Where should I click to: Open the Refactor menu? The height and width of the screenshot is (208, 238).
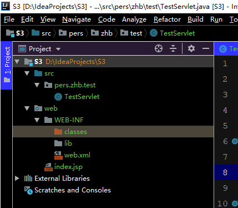coord(167,19)
